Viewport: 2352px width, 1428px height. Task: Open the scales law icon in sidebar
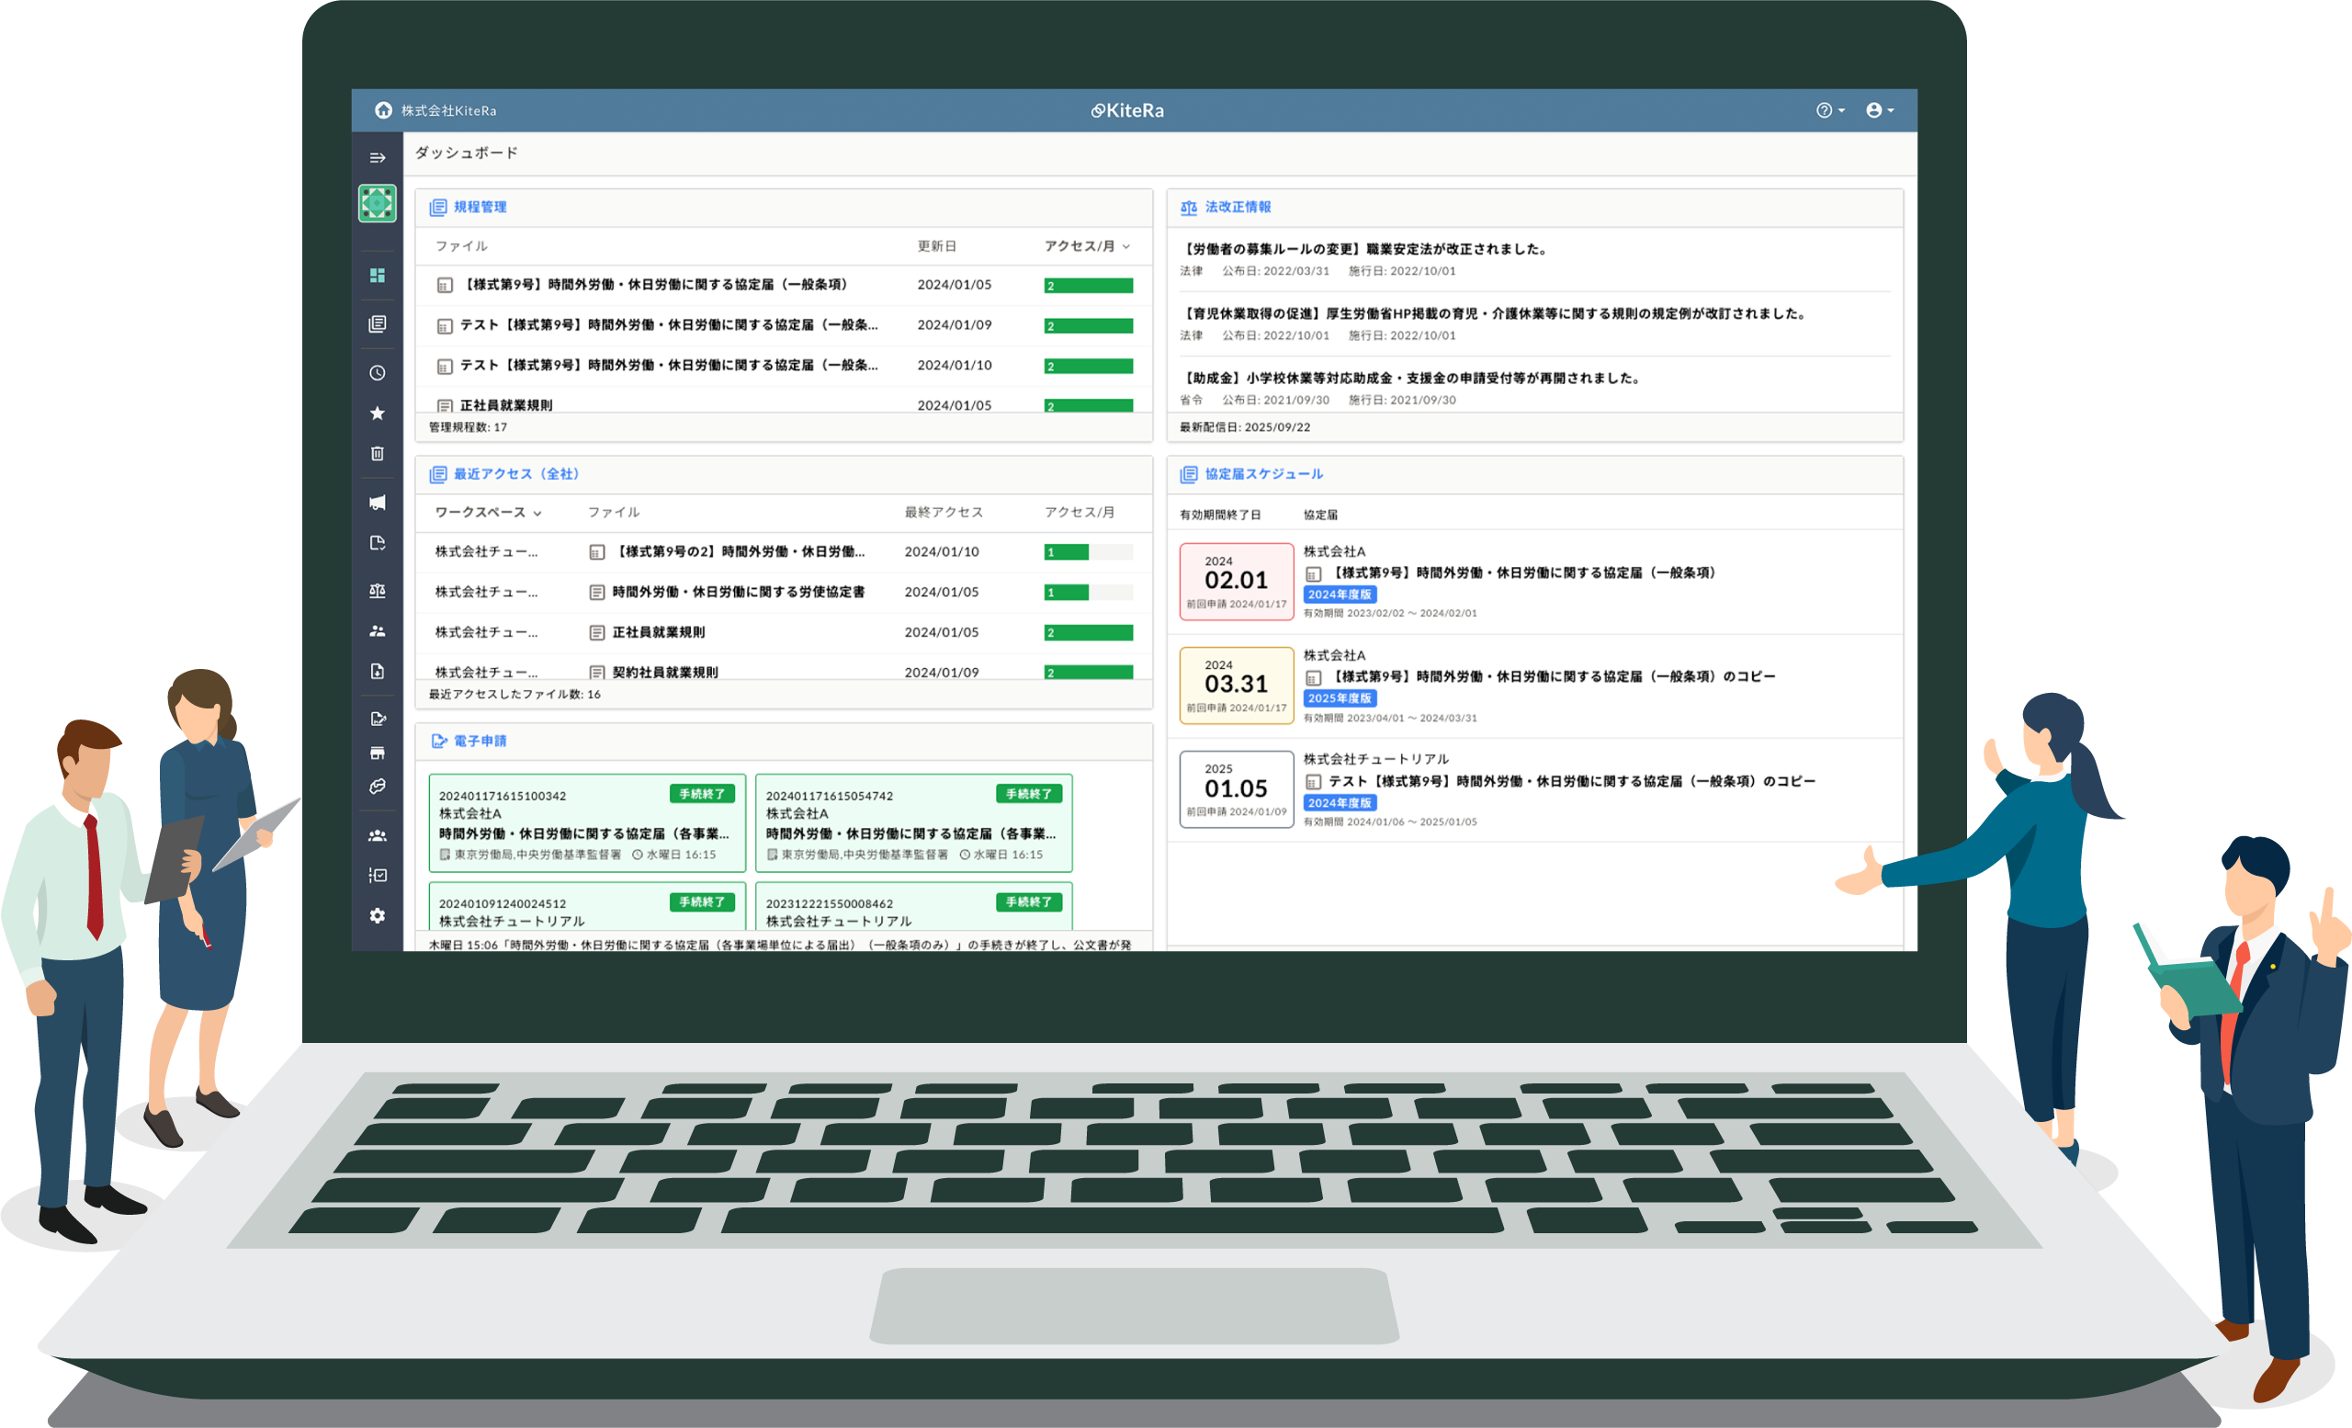tap(377, 591)
